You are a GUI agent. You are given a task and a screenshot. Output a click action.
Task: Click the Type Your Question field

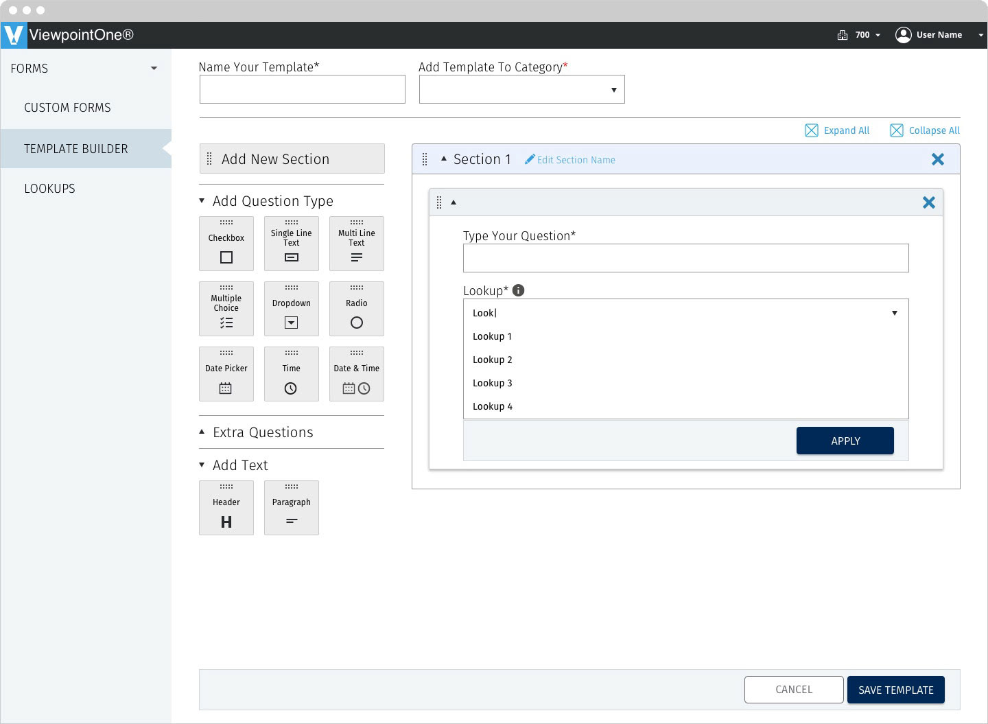pos(686,258)
